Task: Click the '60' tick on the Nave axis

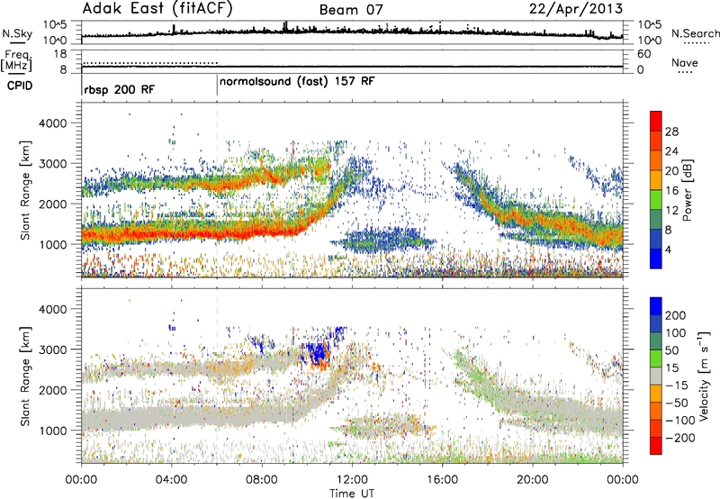Action: point(643,54)
